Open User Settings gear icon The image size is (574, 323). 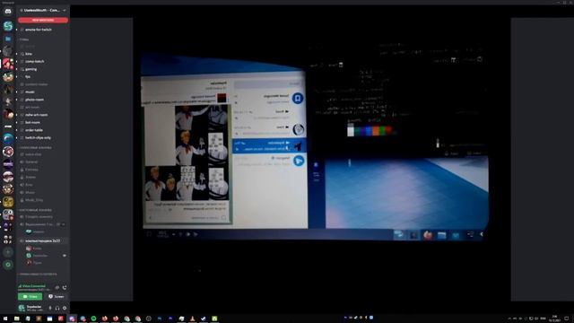pos(65,308)
